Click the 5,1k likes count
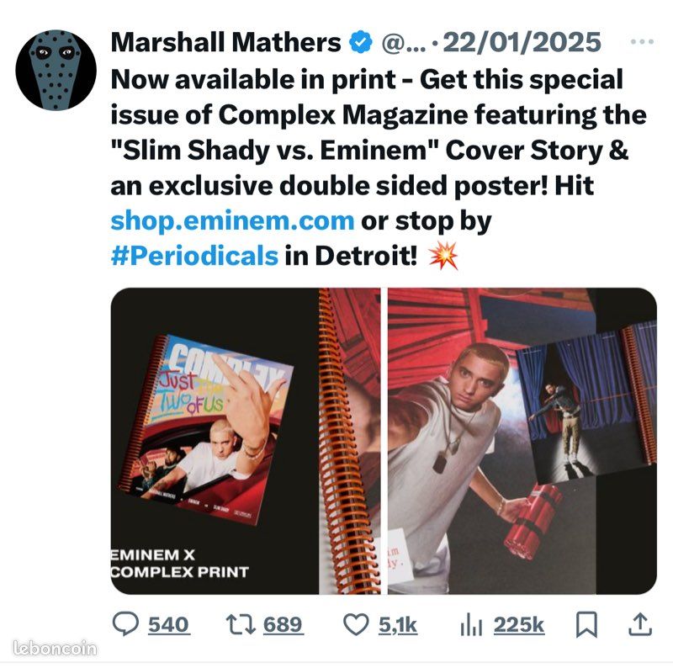The width and height of the screenshot is (673, 668). (x=397, y=625)
